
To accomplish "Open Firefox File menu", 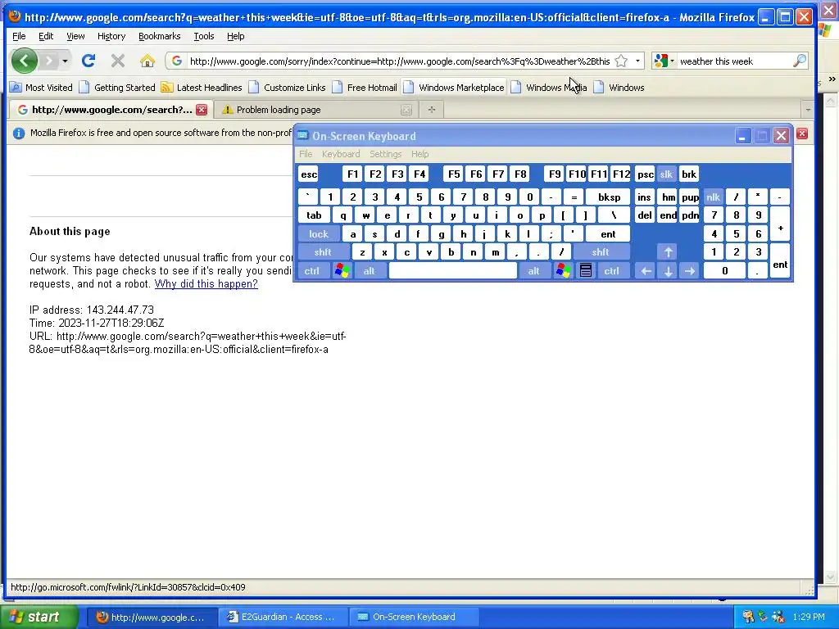I will click(x=19, y=36).
